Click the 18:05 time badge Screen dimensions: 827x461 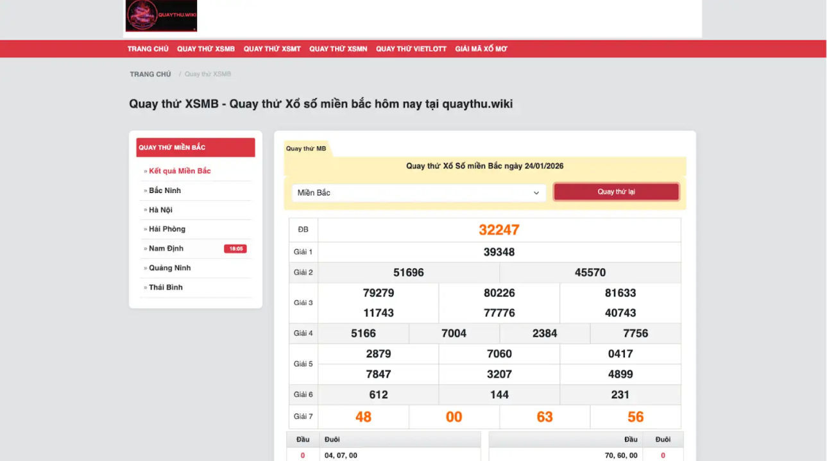235,249
